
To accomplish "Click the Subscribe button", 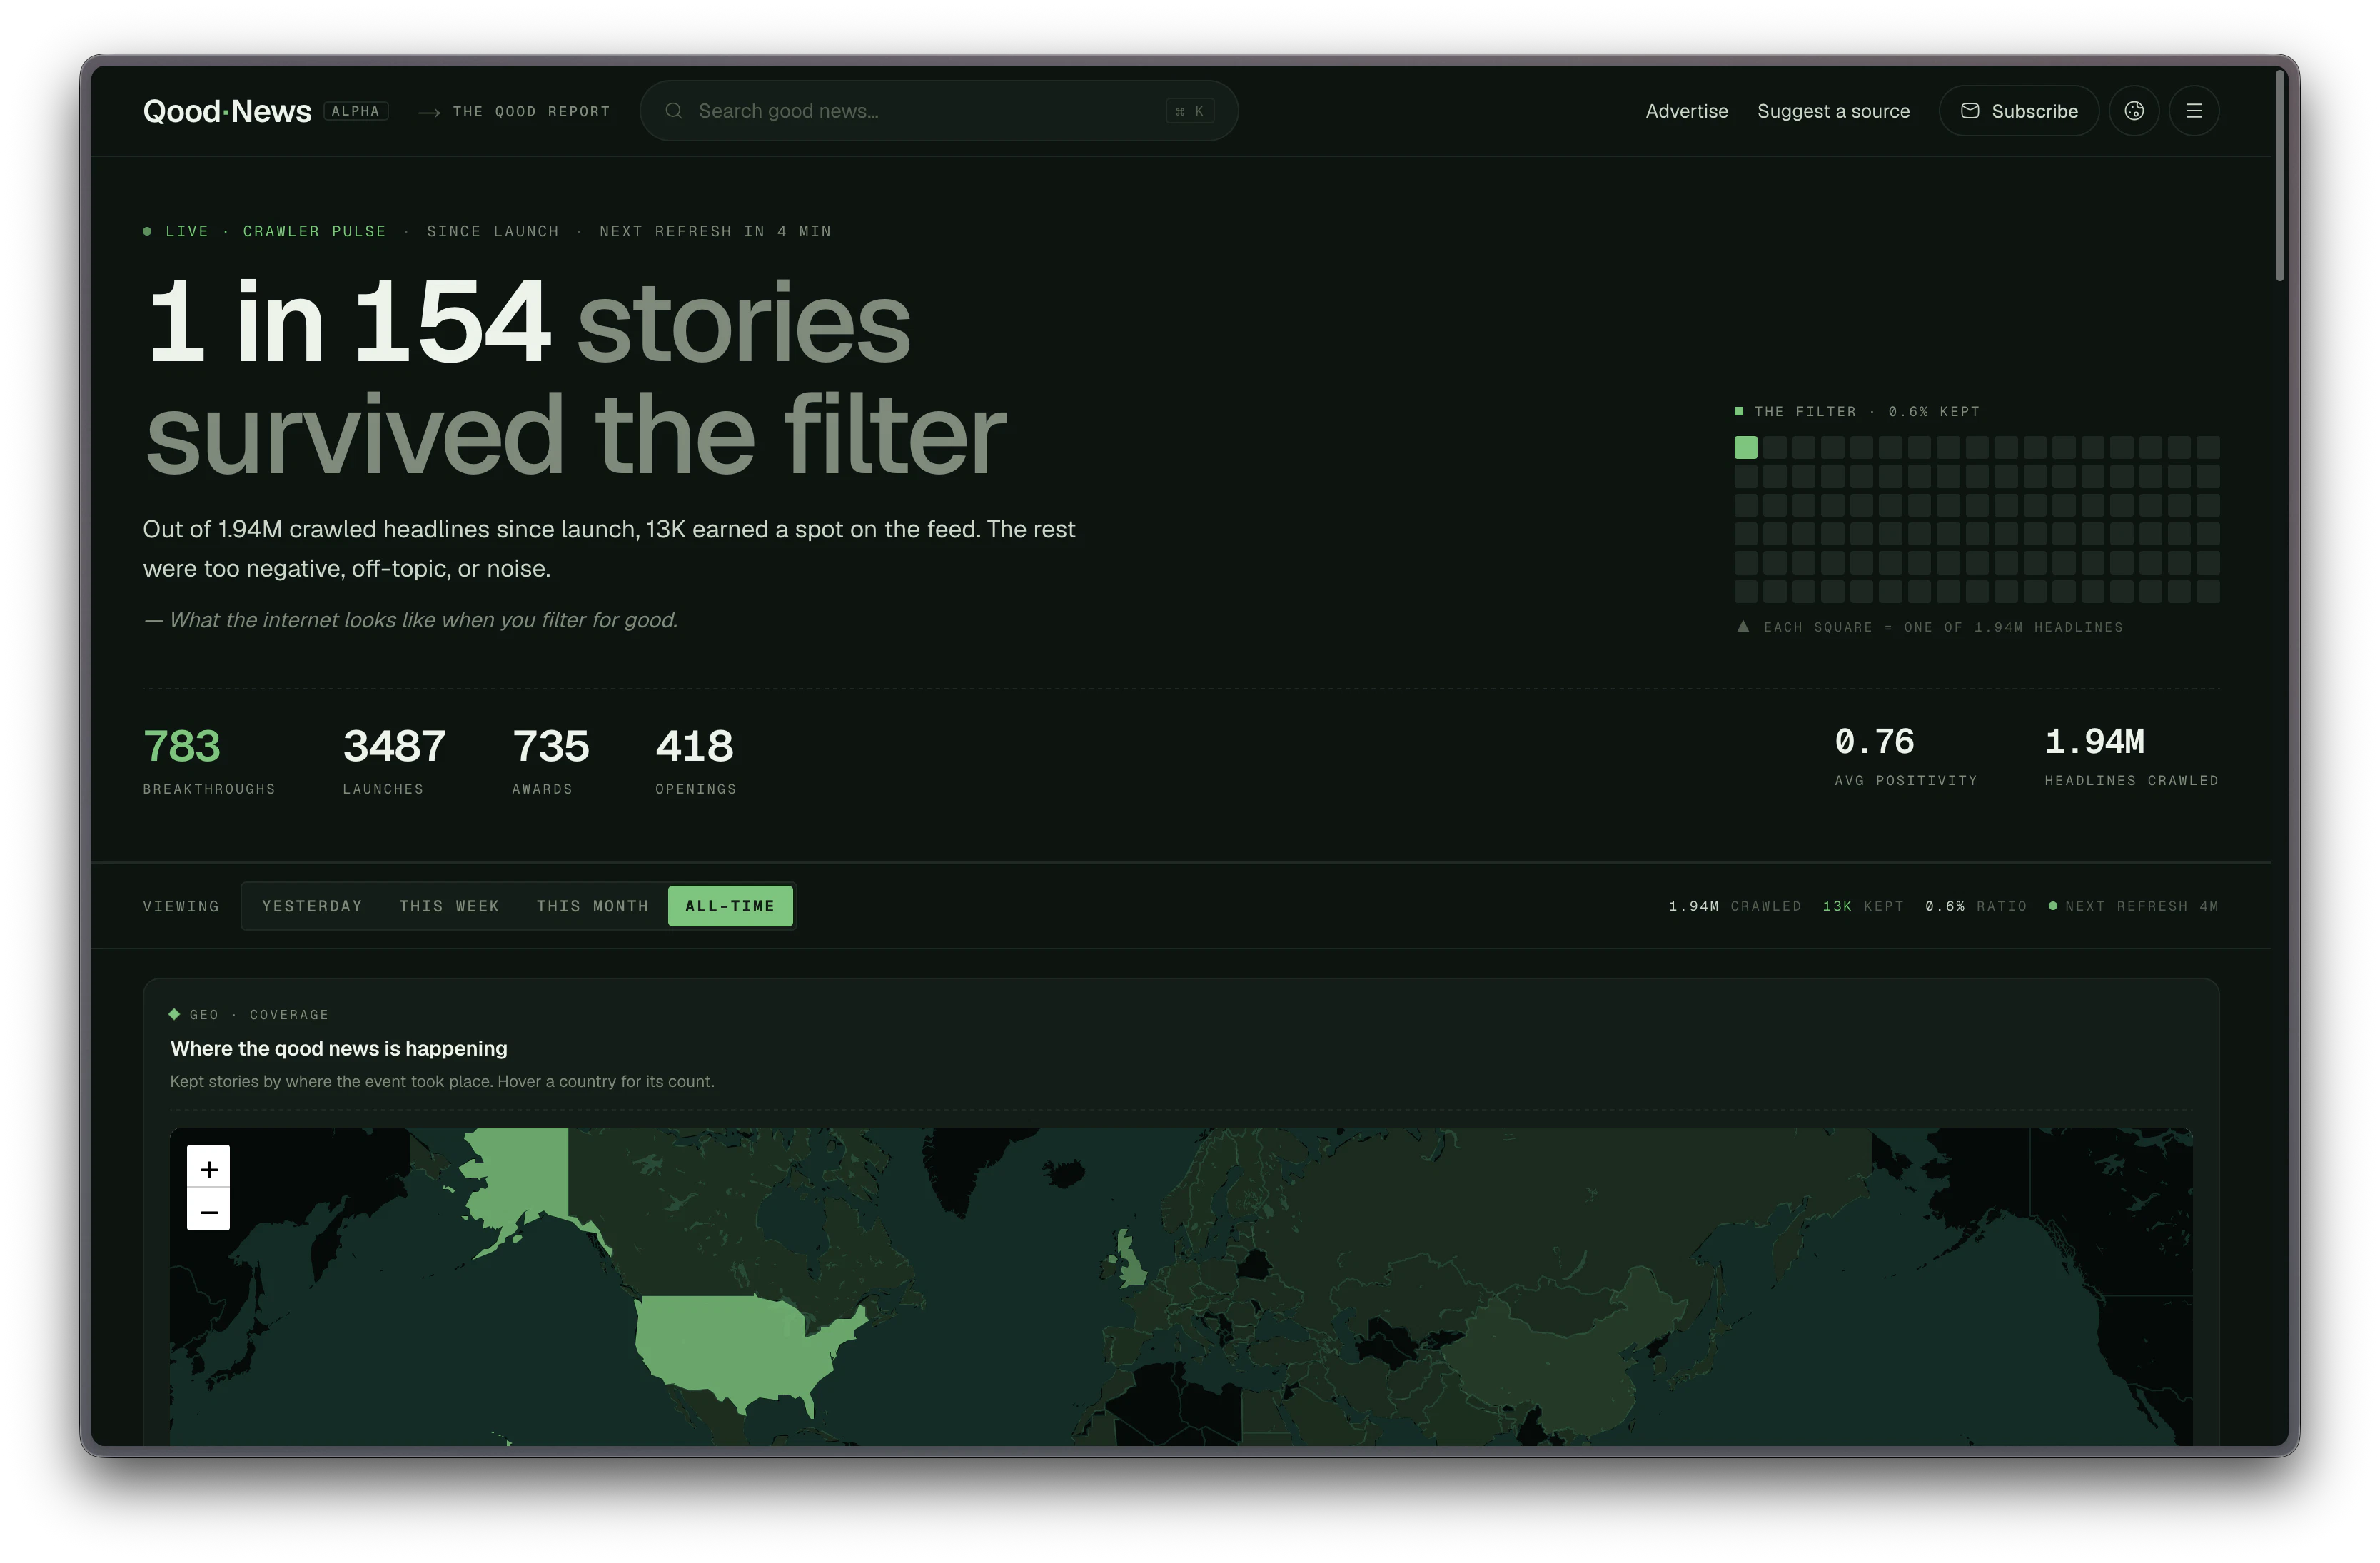I will (x=2018, y=111).
